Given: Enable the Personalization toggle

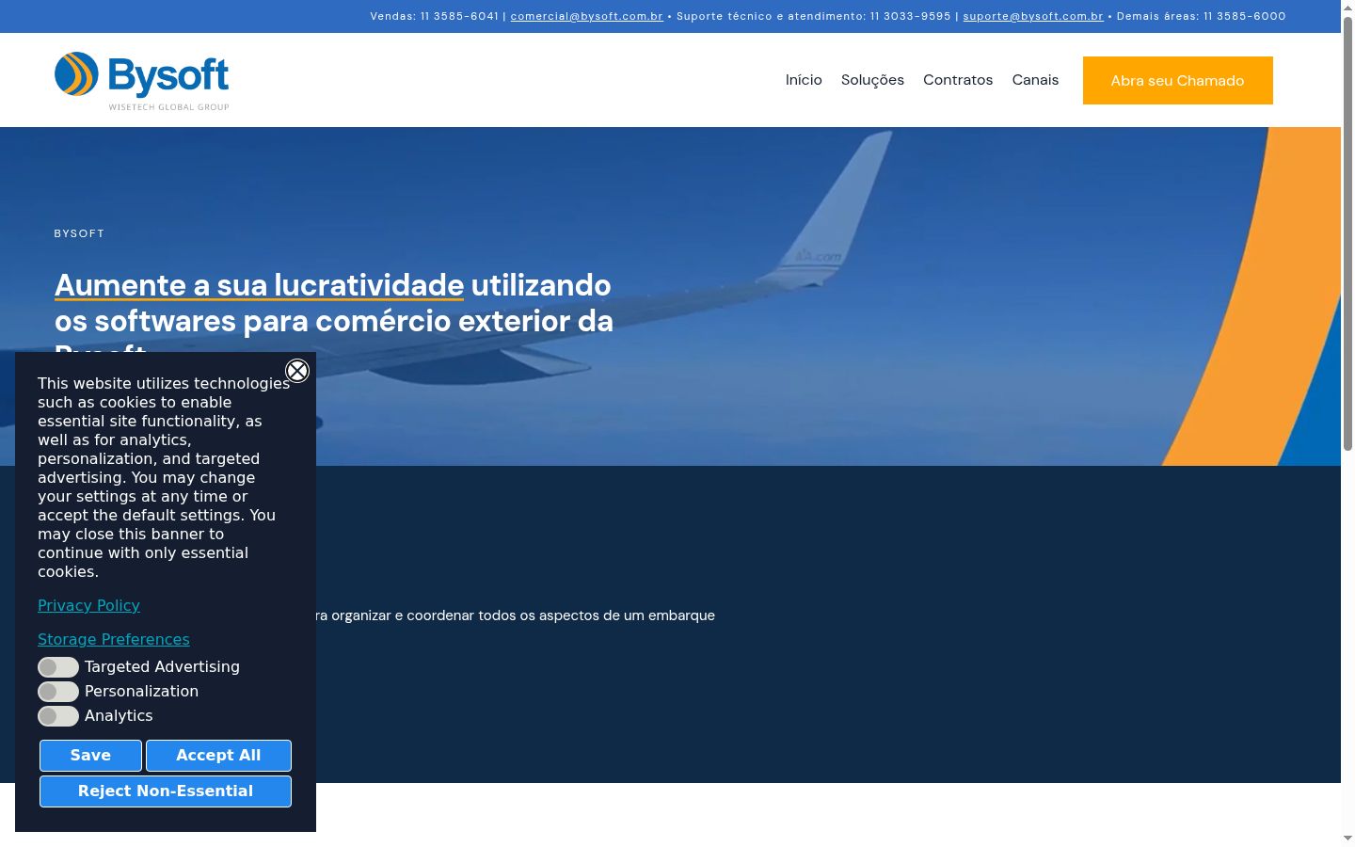Looking at the screenshot, I should [x=58, y=692].
